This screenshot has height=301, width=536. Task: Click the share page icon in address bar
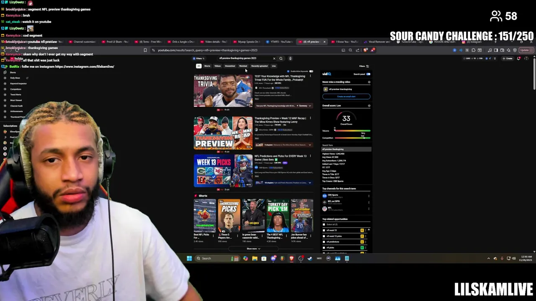coord(357,50)
